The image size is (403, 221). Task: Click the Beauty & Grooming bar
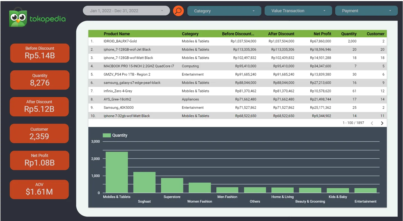[x=310, y=190]
